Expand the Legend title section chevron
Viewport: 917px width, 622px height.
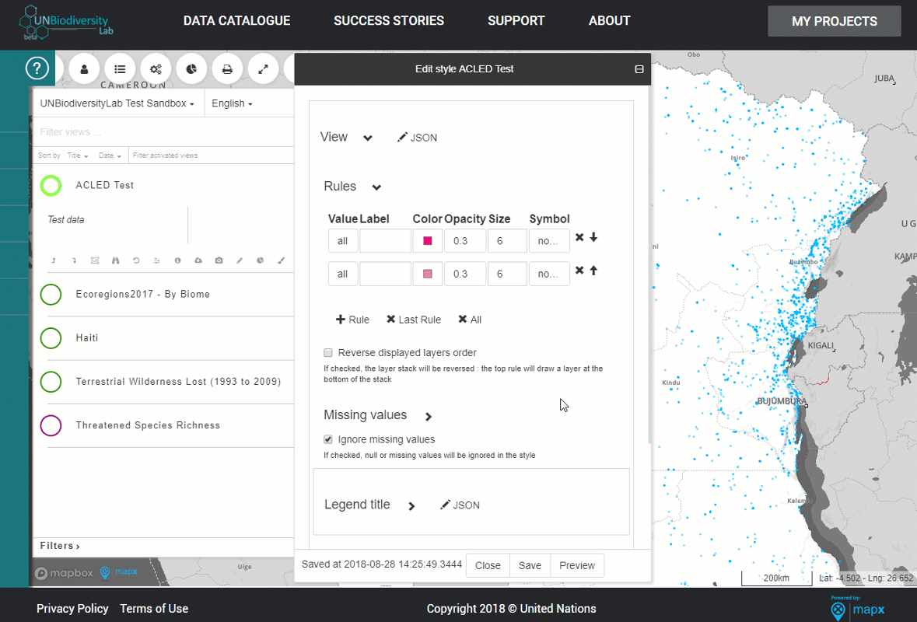[411, 505]
